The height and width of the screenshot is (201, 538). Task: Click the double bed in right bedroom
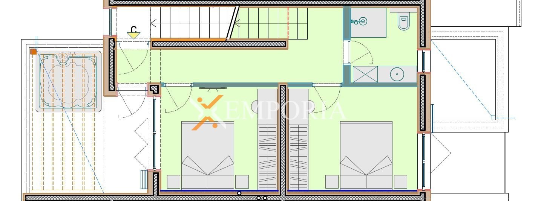pos(366,154)
